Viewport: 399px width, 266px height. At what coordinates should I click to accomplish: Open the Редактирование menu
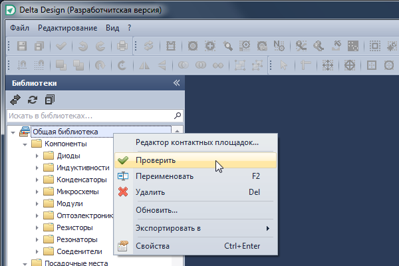tap(68, 28)
